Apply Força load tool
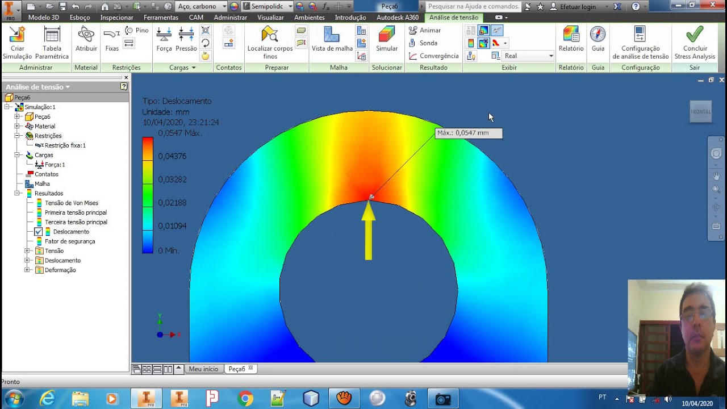The width and height of the screenshot is (727, 409). pos(164,40)
